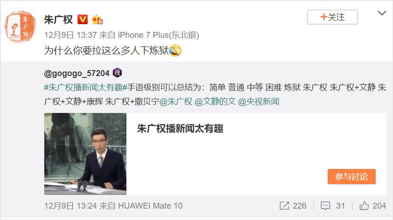This screenshot has width=393, height=220.
Task: Click topic card title 朱广权播新闻太有趣
Action: click(180, 128)
